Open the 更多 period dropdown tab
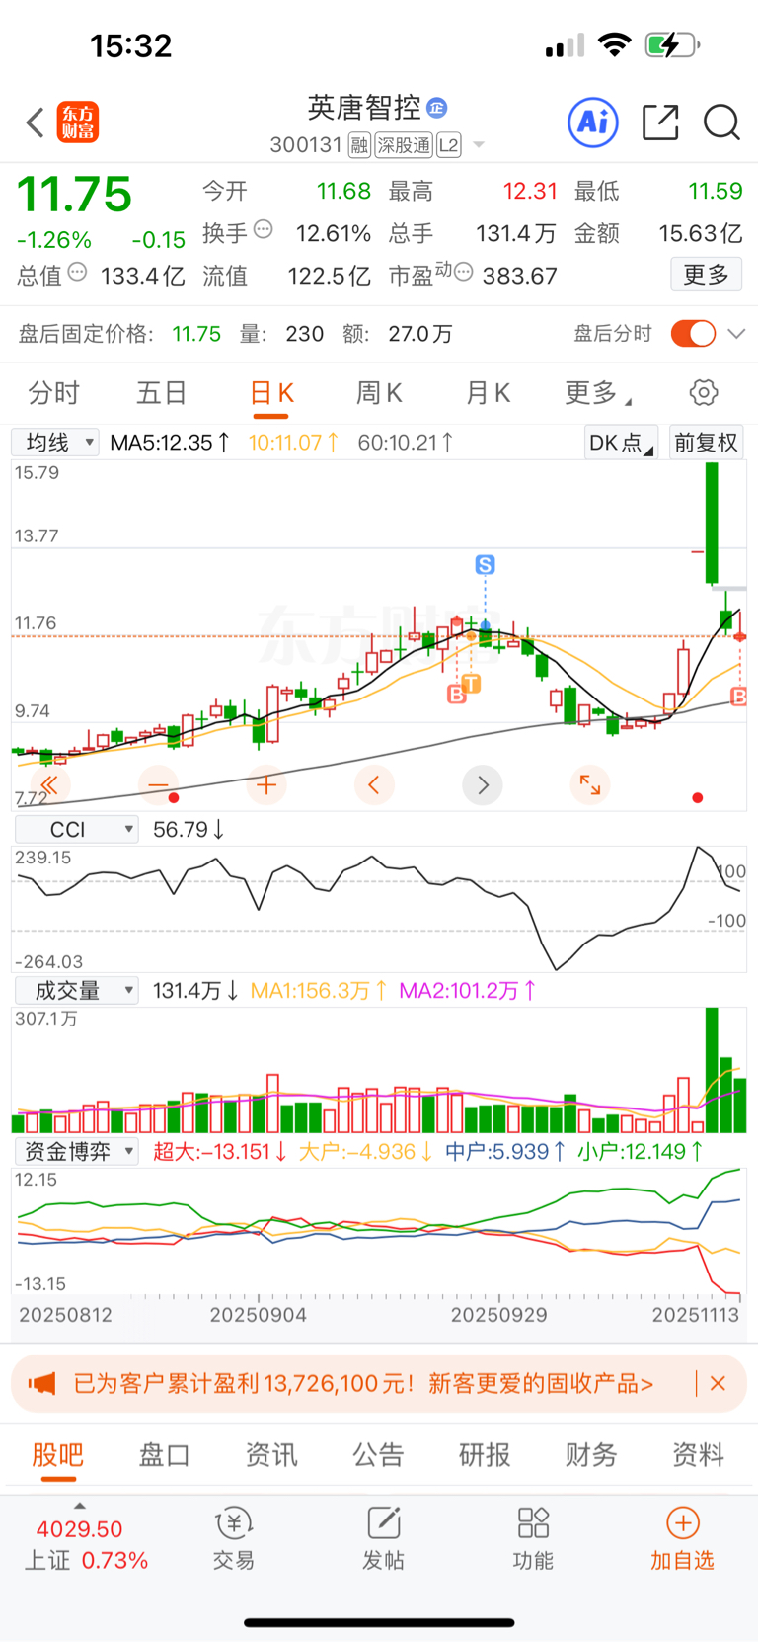Screen dimensions: 758x1642 [597, 393]
